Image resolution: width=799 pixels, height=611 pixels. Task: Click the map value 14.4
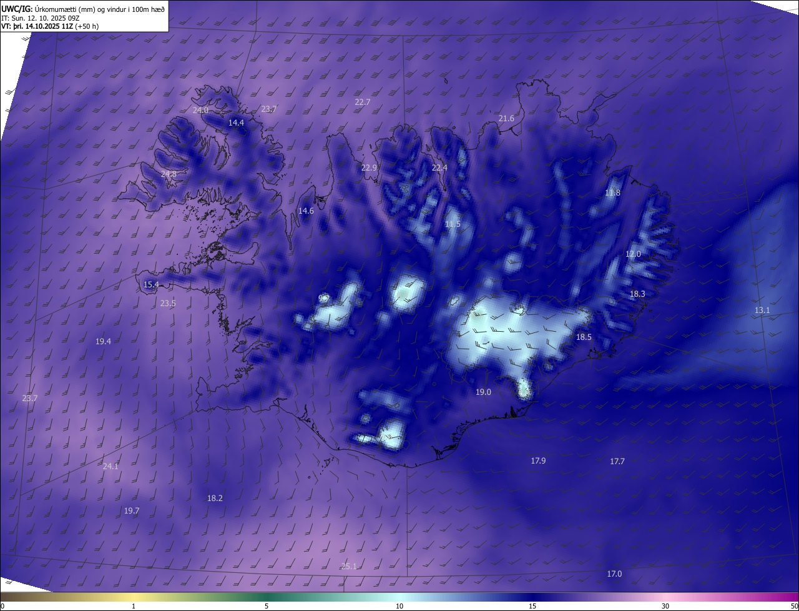coord(236,123)
